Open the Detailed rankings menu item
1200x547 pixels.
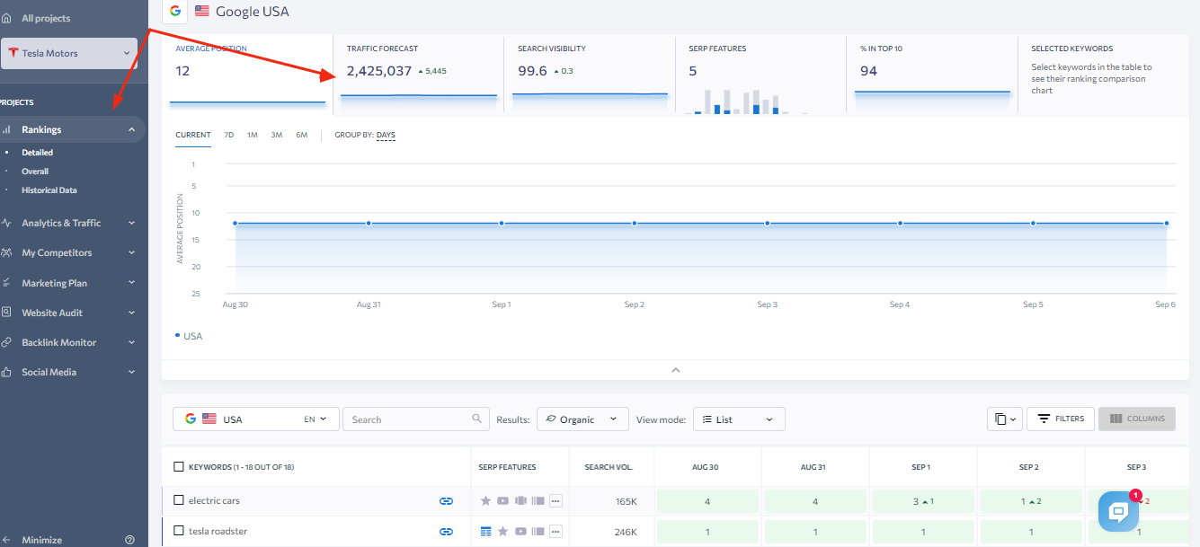(38, 152)
